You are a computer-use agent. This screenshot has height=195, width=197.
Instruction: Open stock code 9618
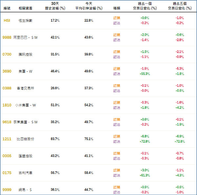[x=7, y=122]
